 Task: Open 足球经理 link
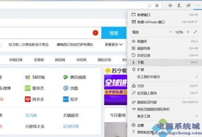(x=71, y=126)
